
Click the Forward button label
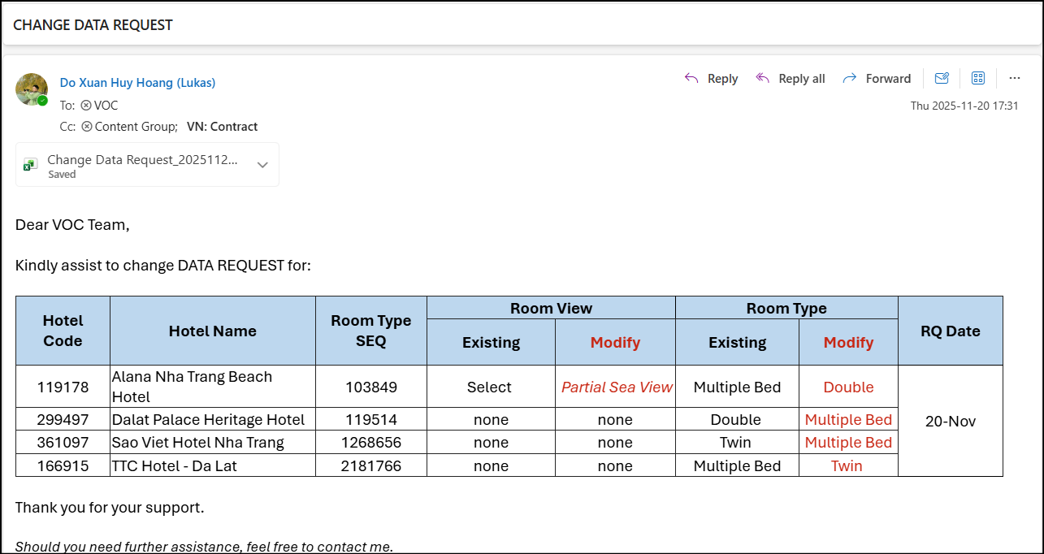coord(888,79)
